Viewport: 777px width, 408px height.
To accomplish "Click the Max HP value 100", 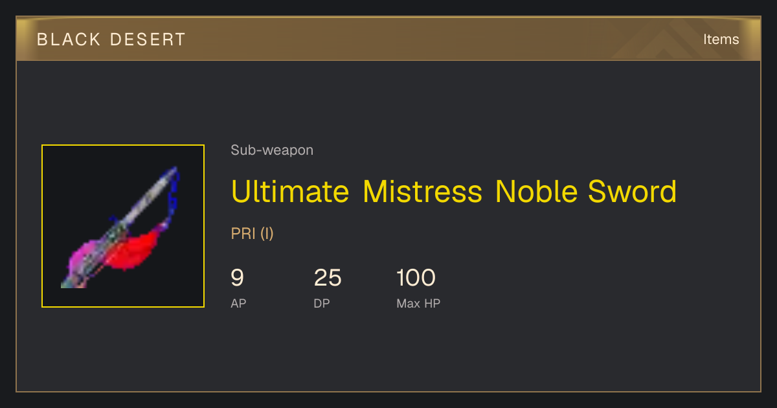I will [416, 278].
